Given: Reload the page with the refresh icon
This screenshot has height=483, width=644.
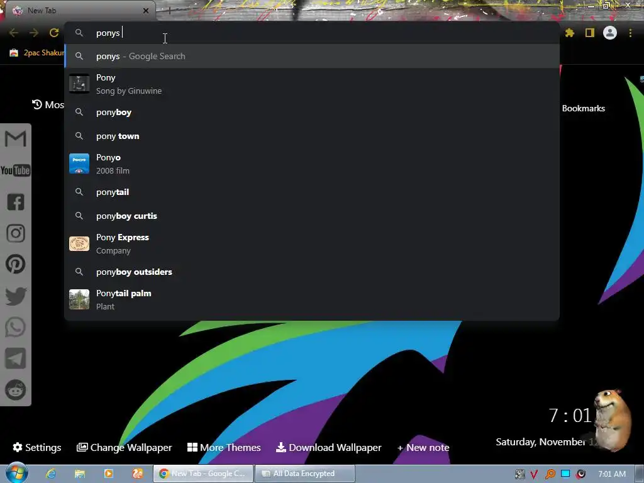Looking at the screenshot, I should pos(54,33).
